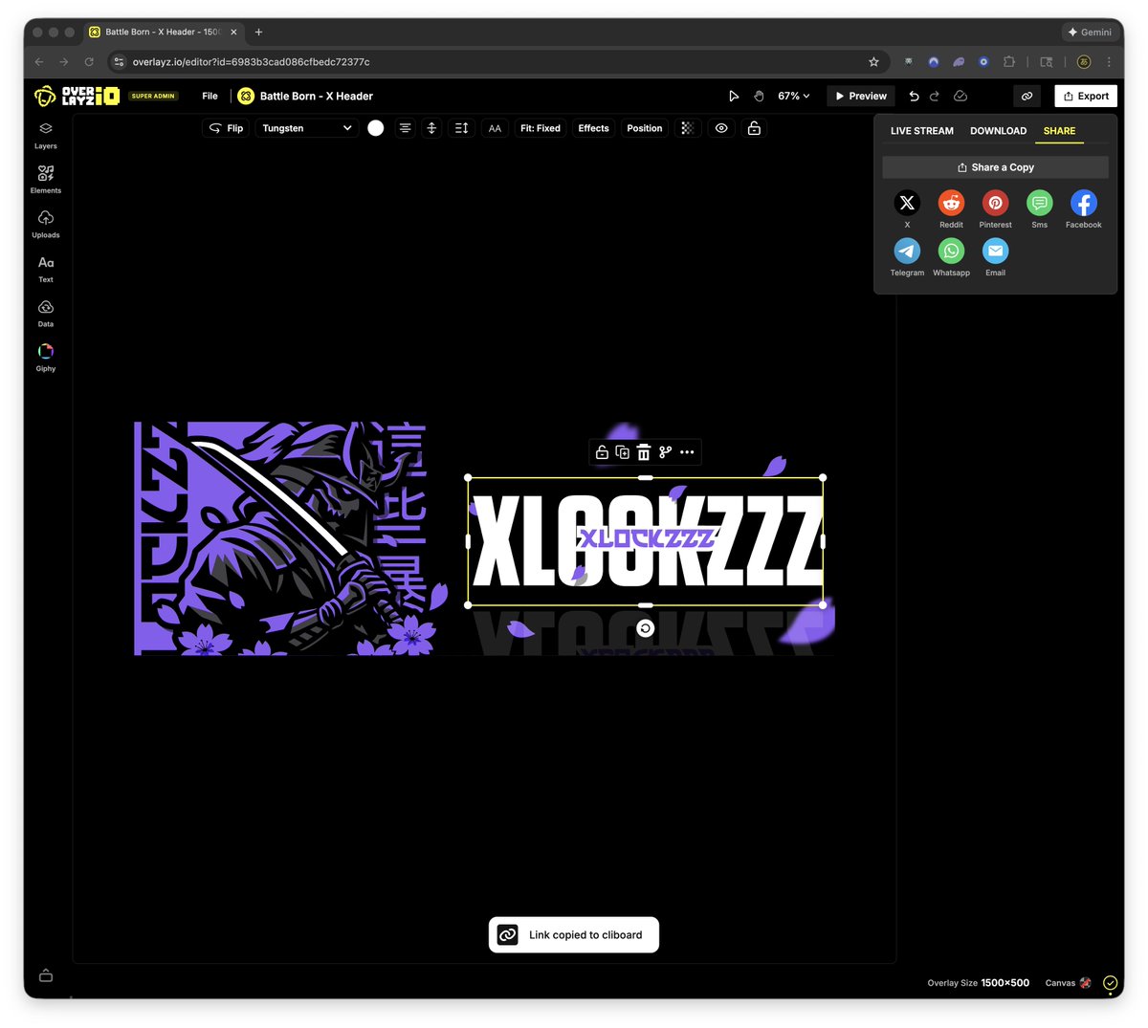Open the Canvas settings in status bar
The height and width of the screenshot is (1028, 1148).
pyautogui.click(x=1068, y=983)
